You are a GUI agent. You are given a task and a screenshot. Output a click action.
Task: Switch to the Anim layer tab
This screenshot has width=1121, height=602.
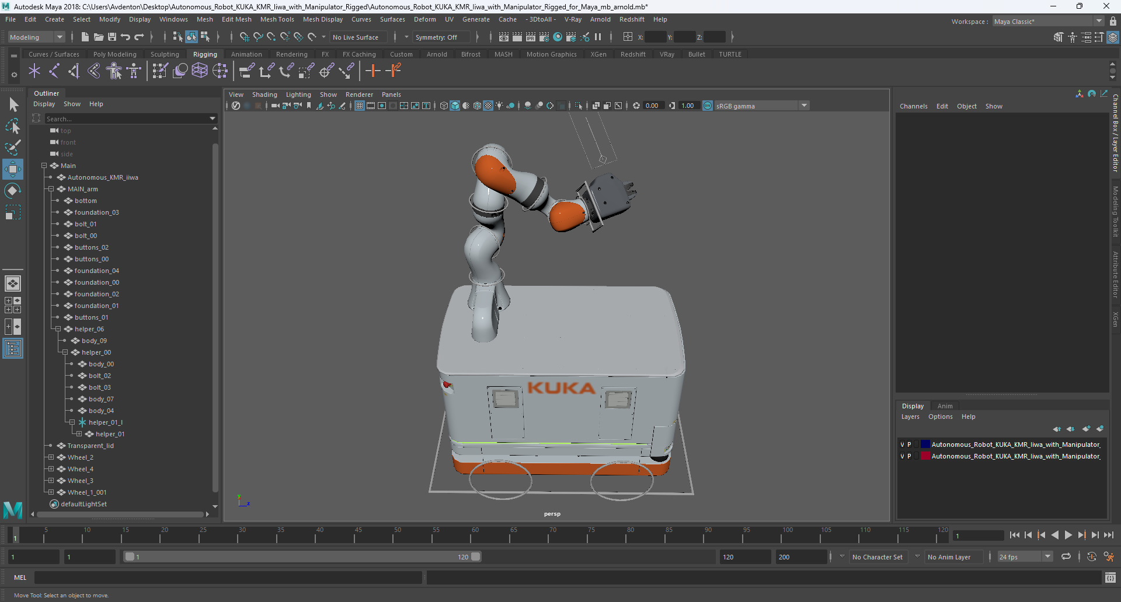click(x=945, y=406)
